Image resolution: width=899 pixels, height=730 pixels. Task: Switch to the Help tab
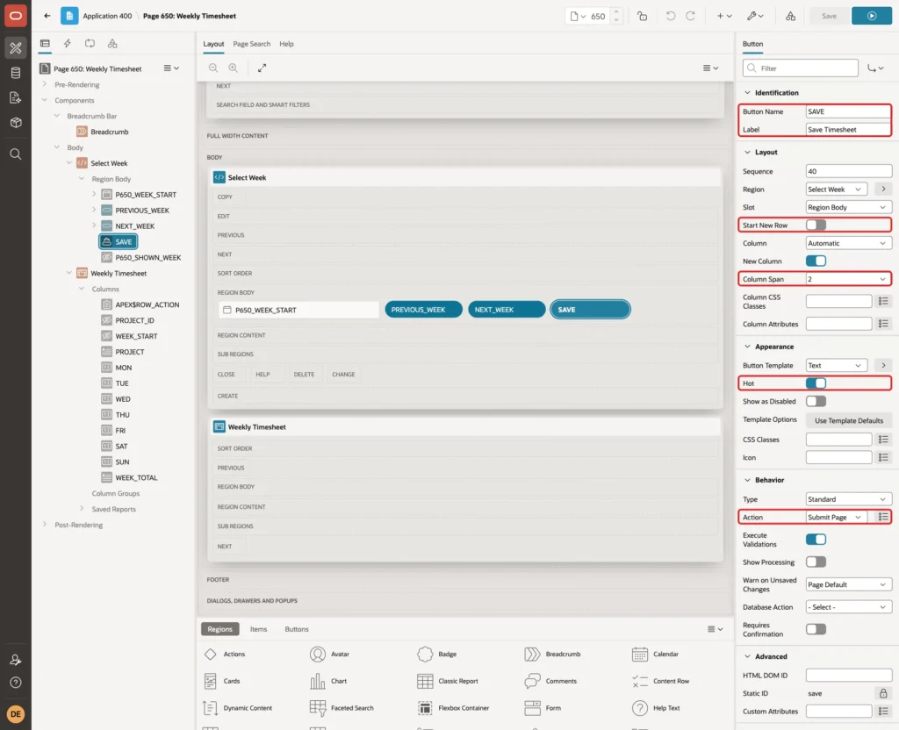click(286, 44)
